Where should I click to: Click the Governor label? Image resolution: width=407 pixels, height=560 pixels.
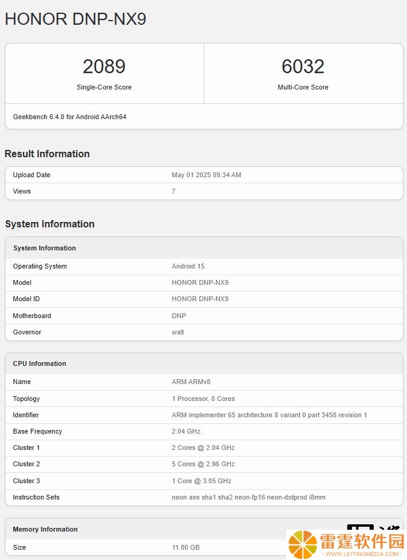coord(27,332)
